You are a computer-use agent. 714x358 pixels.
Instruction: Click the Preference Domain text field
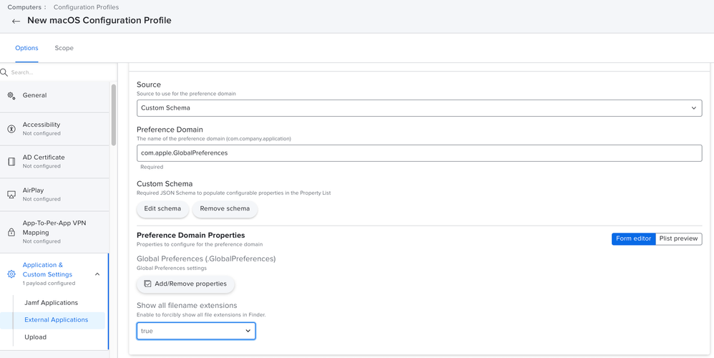pos(419,153)
